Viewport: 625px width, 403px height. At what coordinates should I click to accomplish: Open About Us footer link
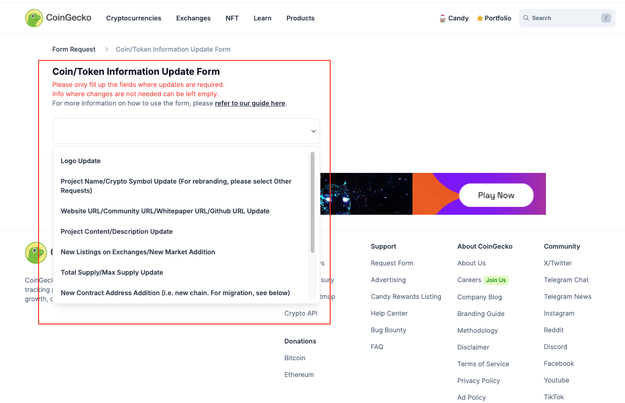472,263
